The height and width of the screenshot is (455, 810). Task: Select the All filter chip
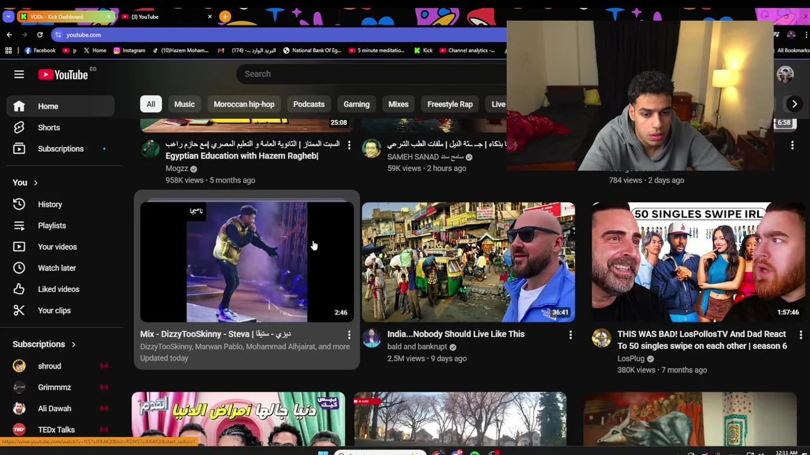click(151, 104)
